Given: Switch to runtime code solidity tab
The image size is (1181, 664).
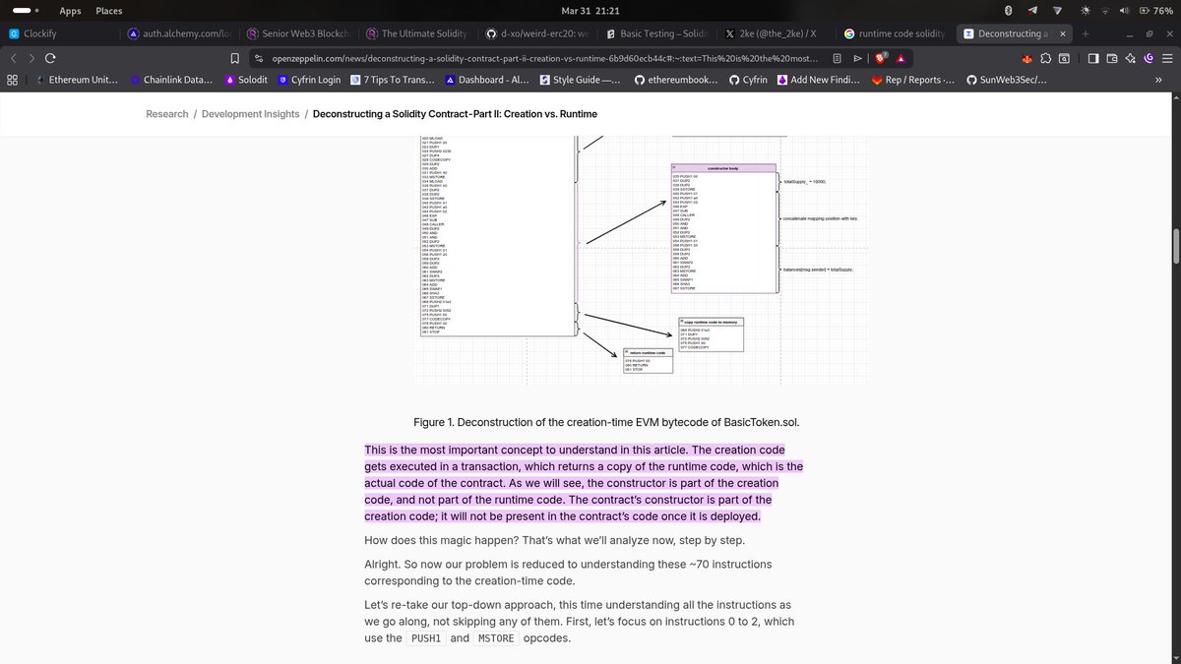Looking at the screenshot, I should pyautogui.click(x=894, y=33).
